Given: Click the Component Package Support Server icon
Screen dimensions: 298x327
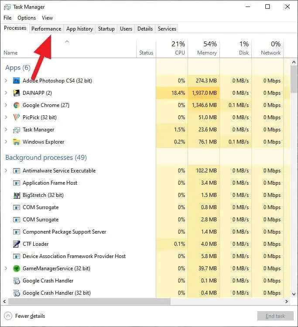Looking at the screenshot, I should coord(16,232).
